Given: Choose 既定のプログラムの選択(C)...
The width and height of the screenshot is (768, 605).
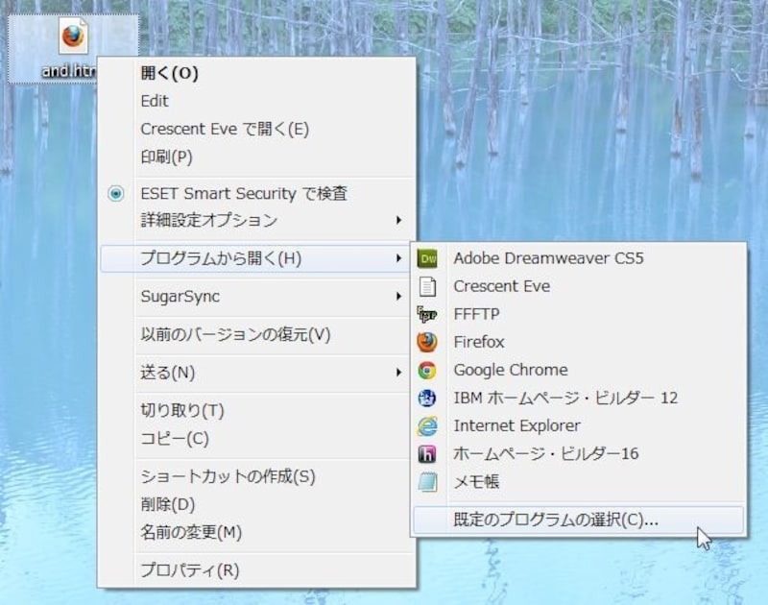Looking at the screenshot, I should pyautogui.click(x=579, y=520).
